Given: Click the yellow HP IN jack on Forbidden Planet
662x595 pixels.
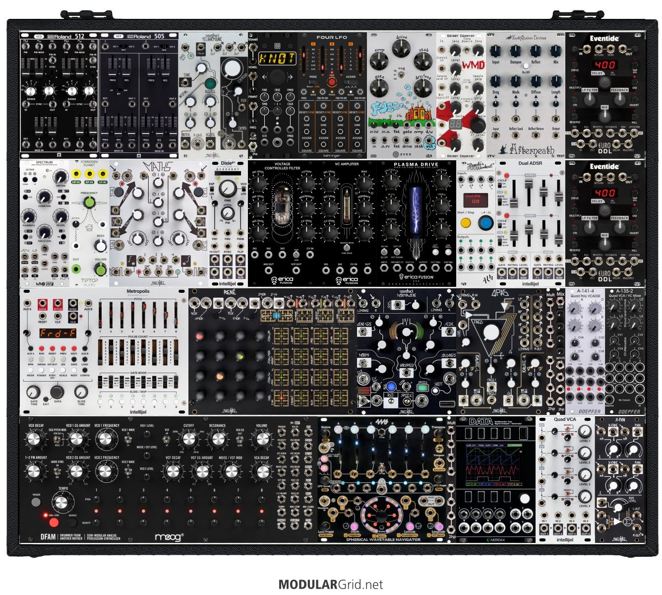Looking at the screenshot, I should coord(76,174).
